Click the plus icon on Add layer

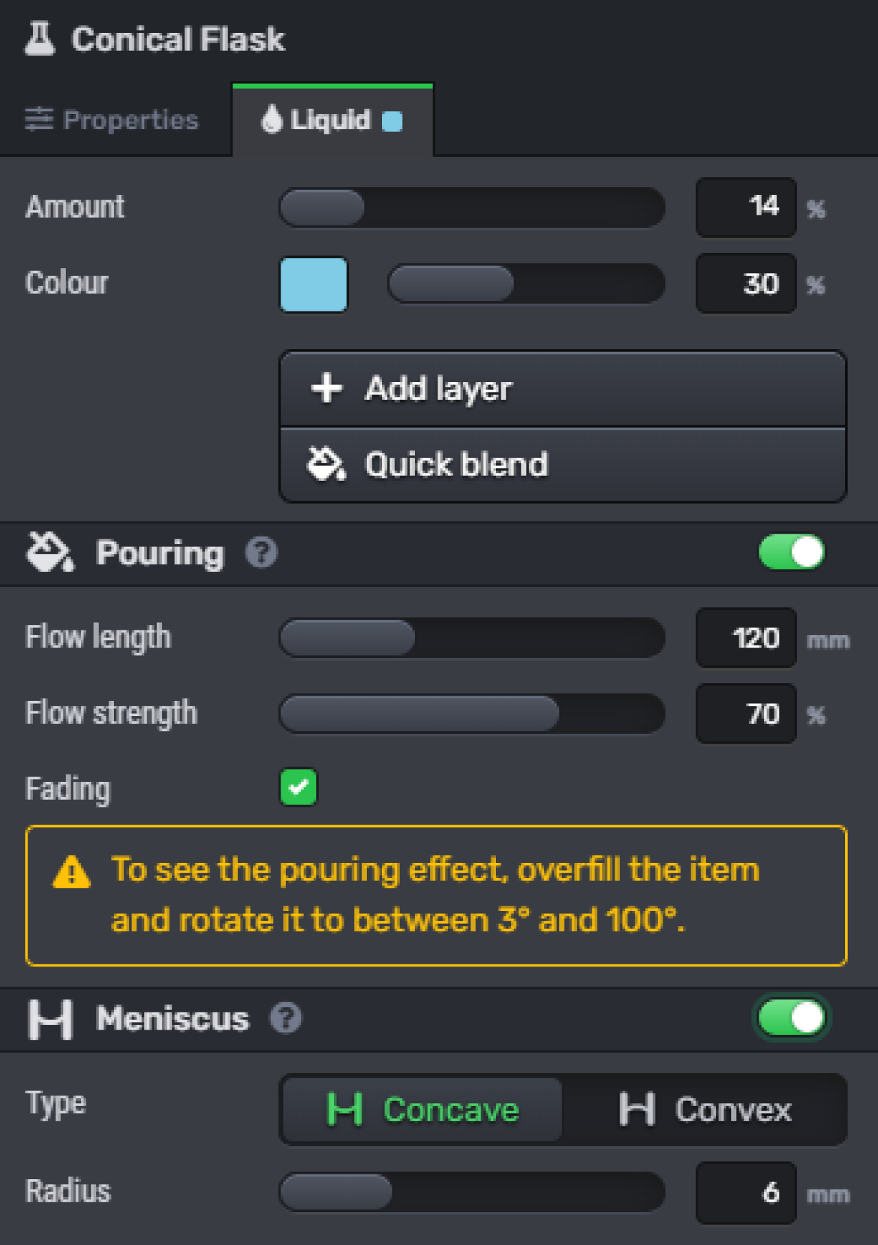pyautogui.click(x=327, y=388)
